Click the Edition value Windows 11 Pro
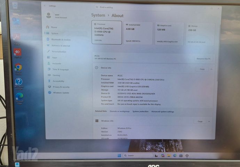The width and height of the screenshot is (240, 167). pos(124,128)
